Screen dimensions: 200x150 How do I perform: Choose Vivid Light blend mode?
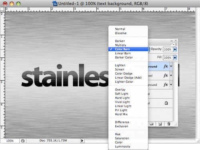(128, 102)
